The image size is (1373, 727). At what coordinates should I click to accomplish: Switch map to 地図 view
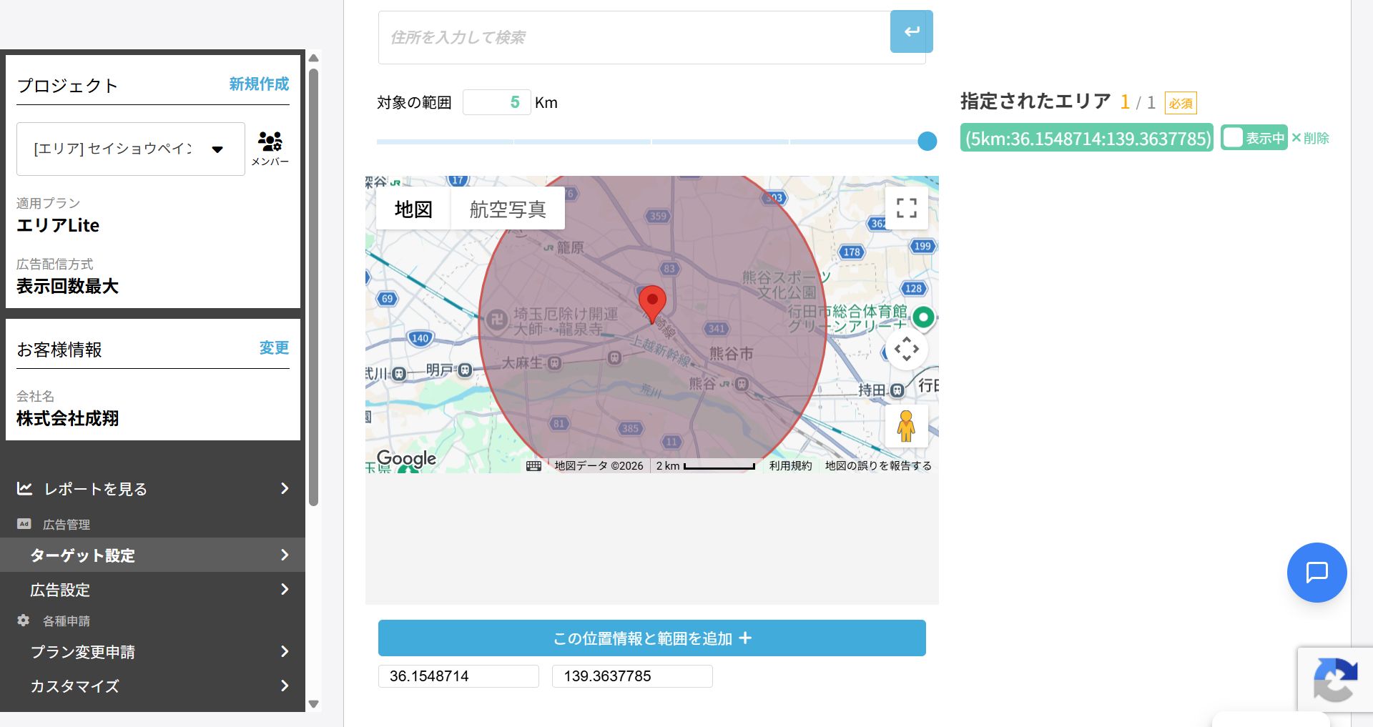pos(413,209)
